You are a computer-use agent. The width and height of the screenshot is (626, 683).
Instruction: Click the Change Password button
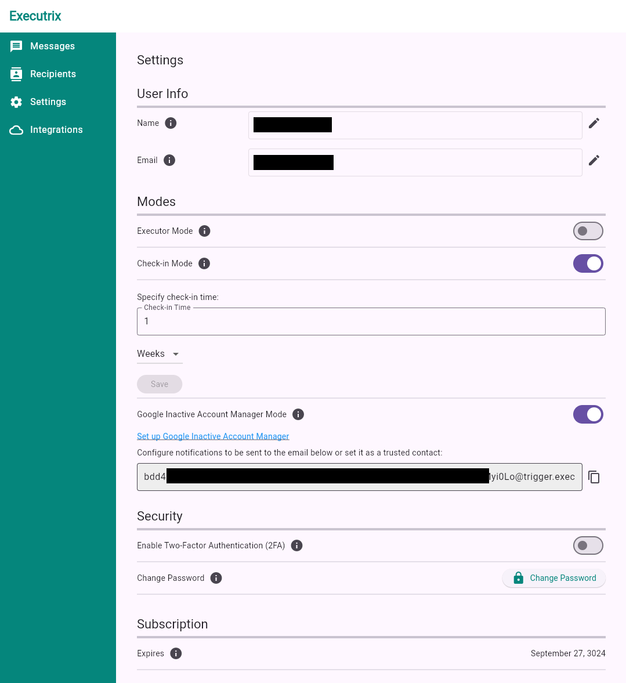553,578
